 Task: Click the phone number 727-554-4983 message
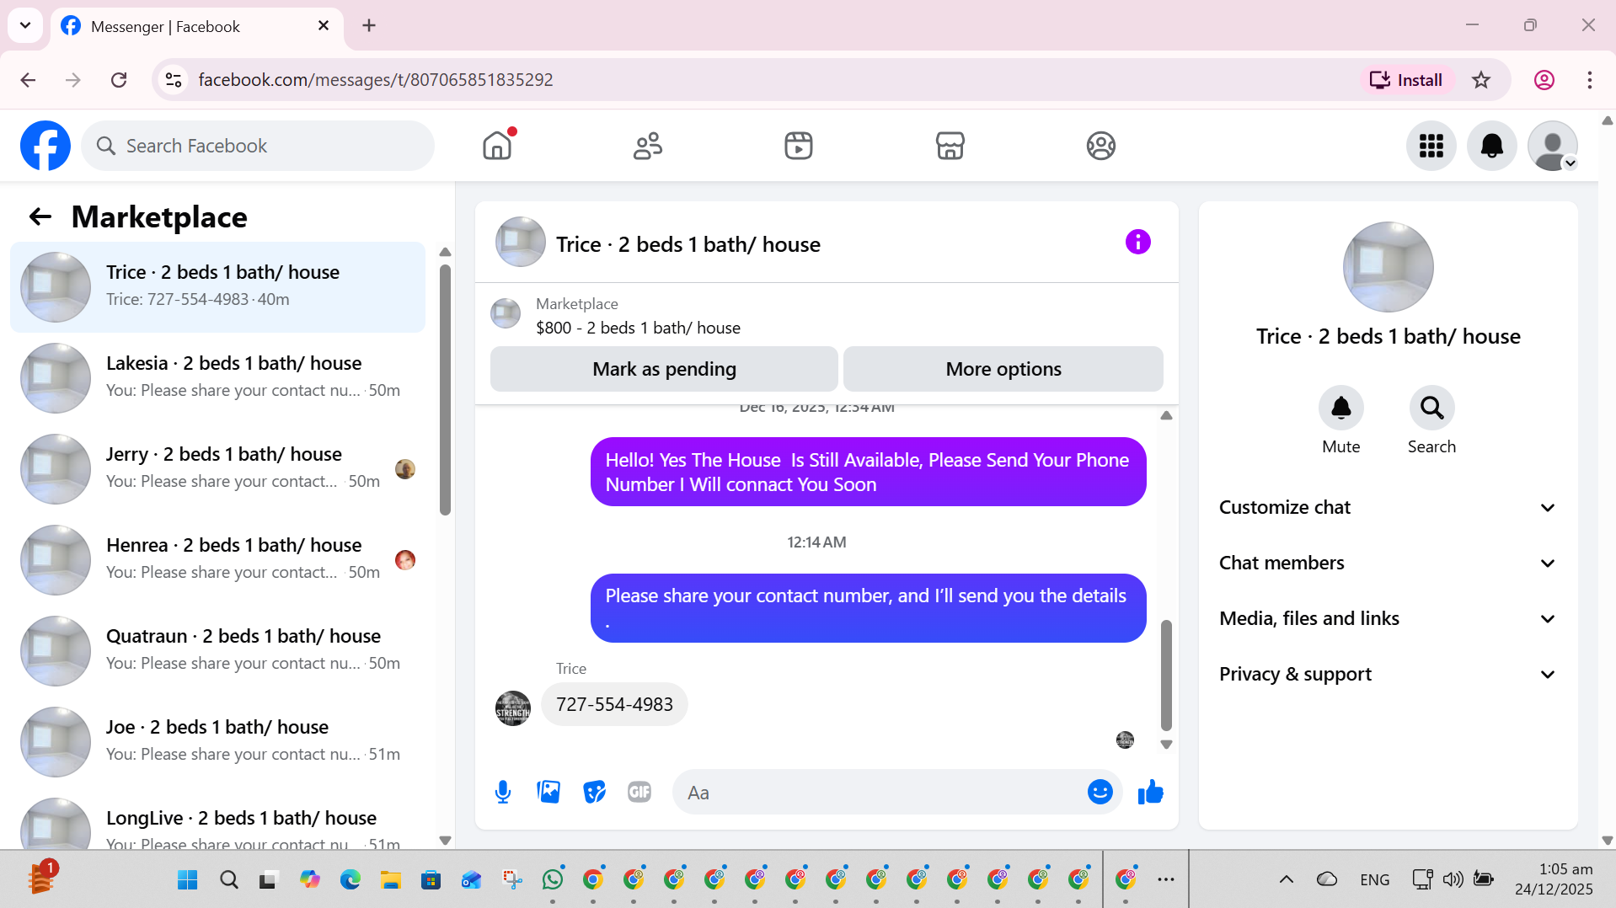tap(614, 704)
